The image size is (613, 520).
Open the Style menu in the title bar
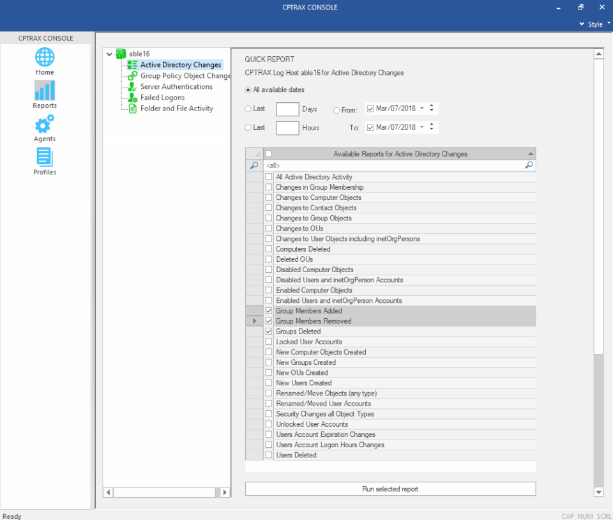click(593, 24)
